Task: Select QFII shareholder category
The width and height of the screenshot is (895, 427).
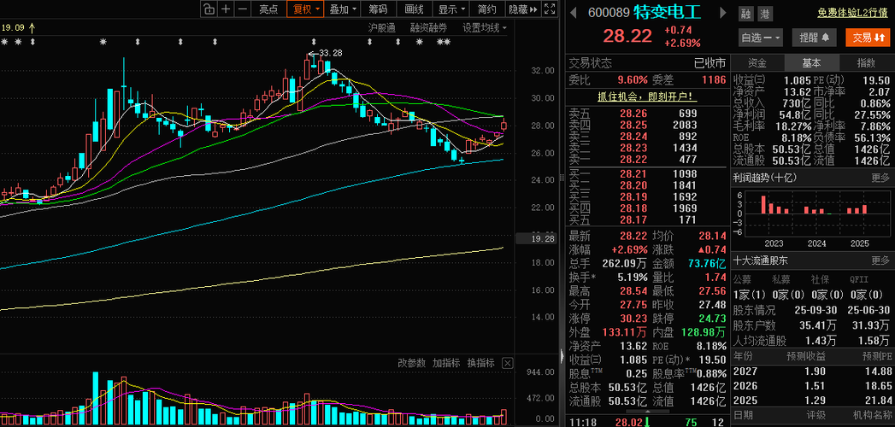Action: (x=858, y=280)
